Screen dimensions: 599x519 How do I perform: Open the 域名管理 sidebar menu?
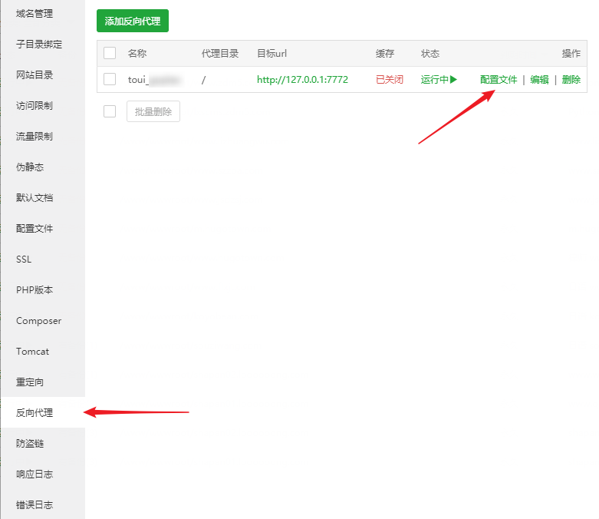[35, 14]
